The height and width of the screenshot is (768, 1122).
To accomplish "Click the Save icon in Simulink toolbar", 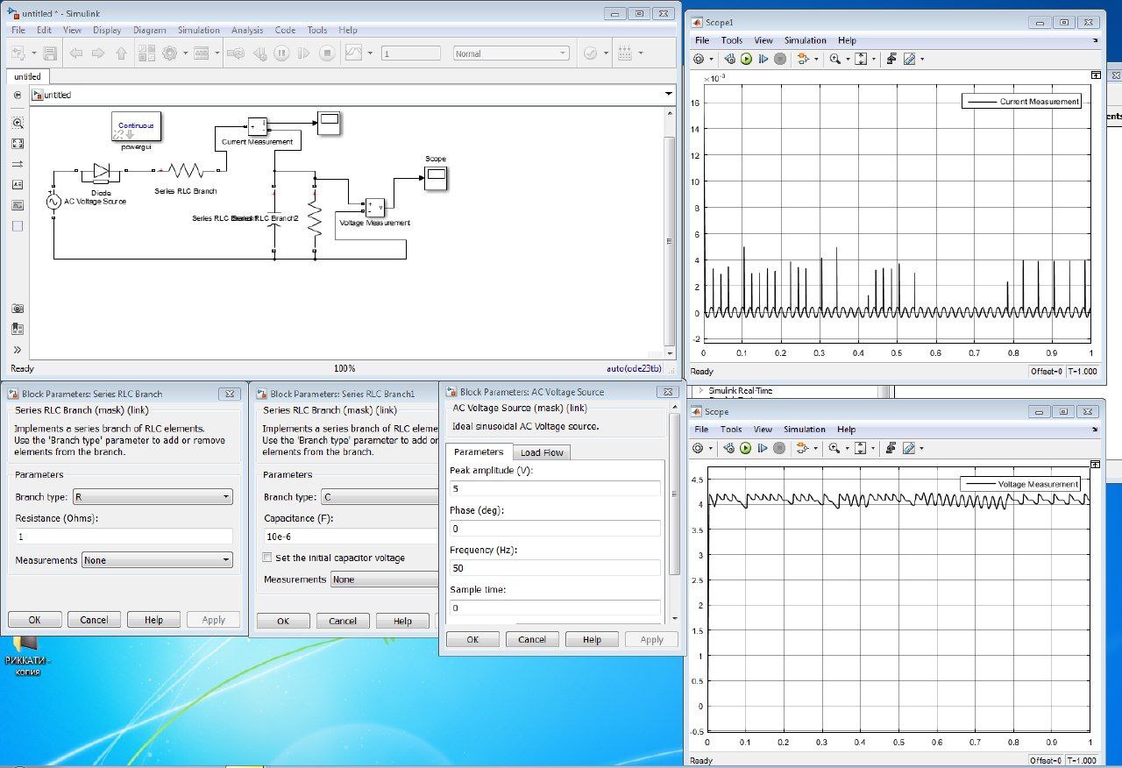I will [x=50, y=53].
